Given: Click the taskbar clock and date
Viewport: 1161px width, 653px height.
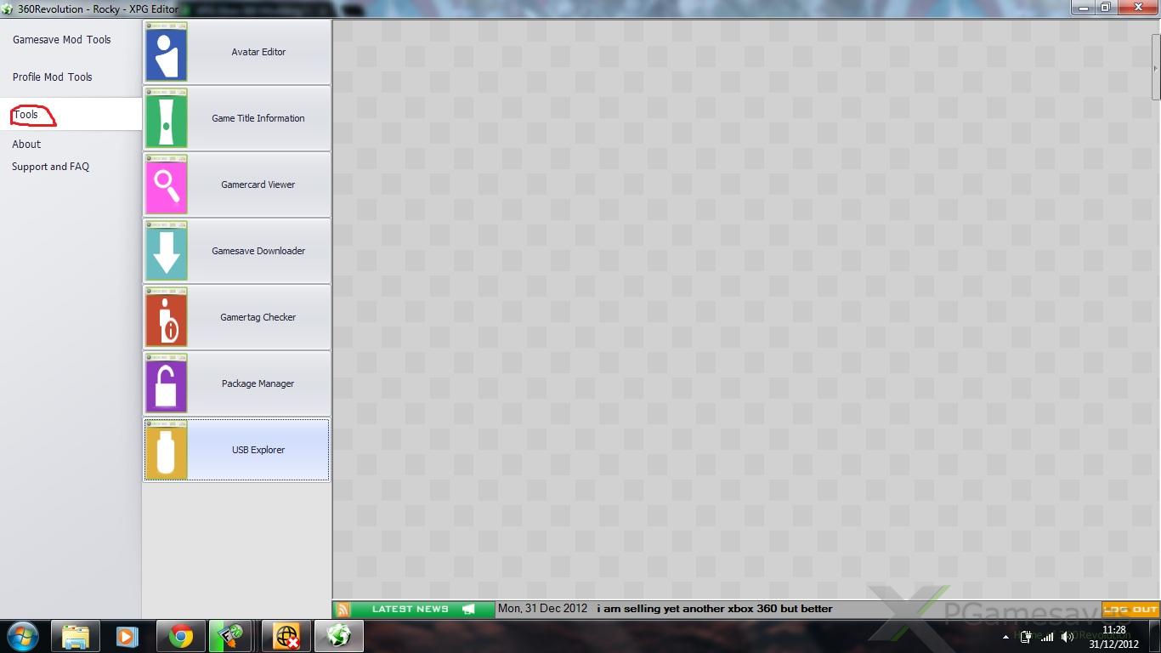Looking at the screenshot, I should click(x=1113, y=637).
